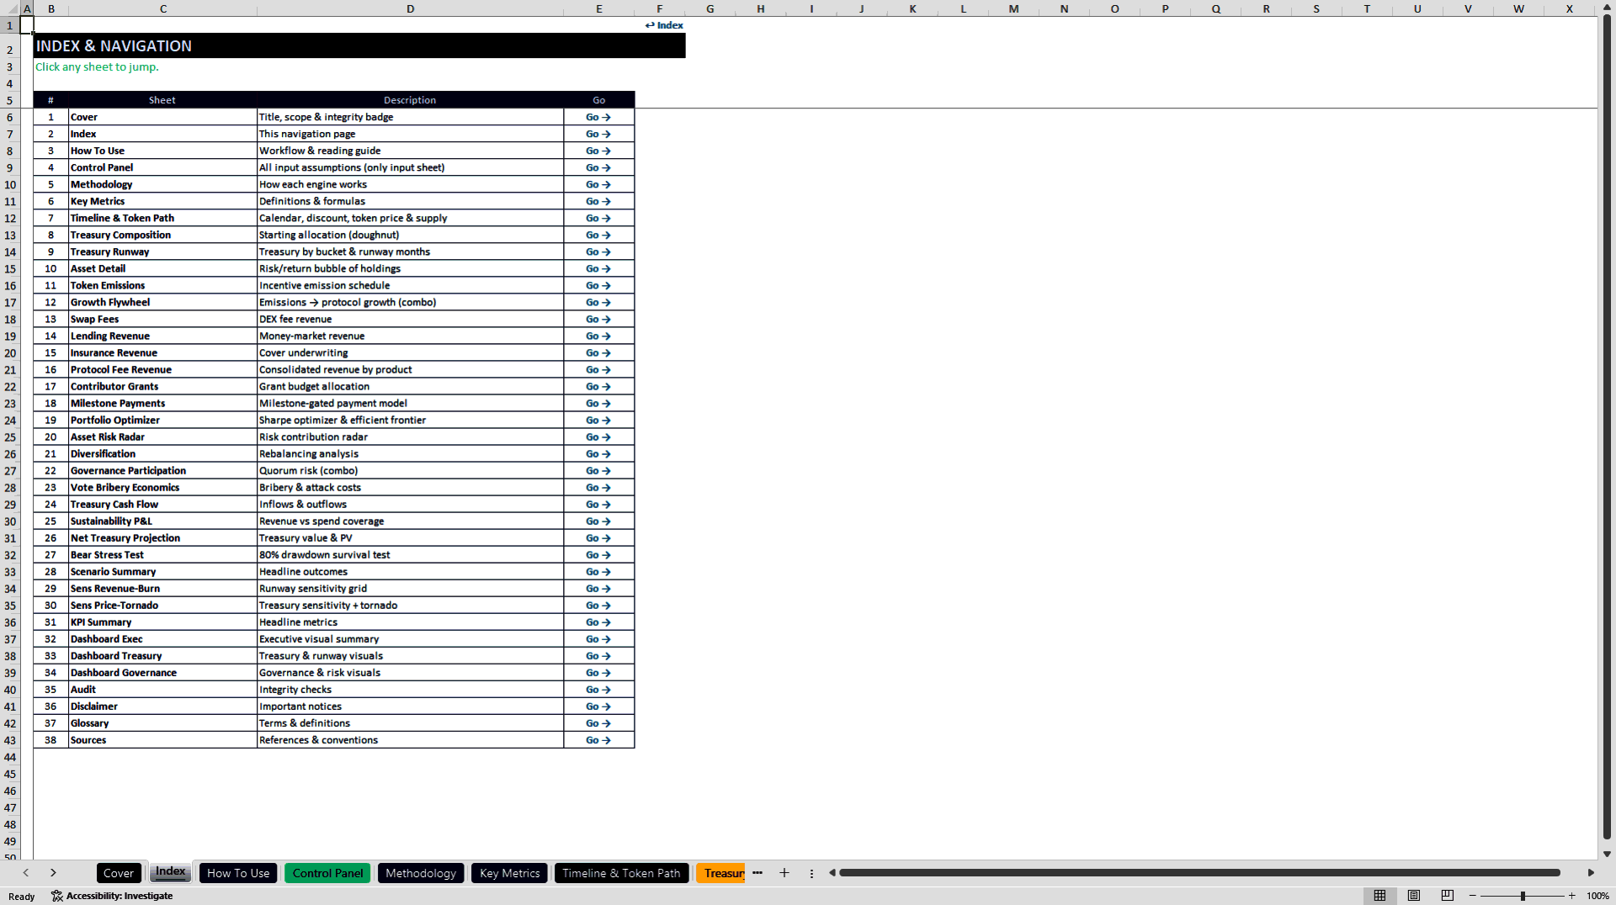The height and width of the screenshot is (905, 1616).
Task: Select the Net Treasury Projection cell
Action: [x=162, y=537]
